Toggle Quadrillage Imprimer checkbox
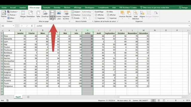The width and height of the screenshot is (191, 107). pyautogui.click(x=96, y=18)
